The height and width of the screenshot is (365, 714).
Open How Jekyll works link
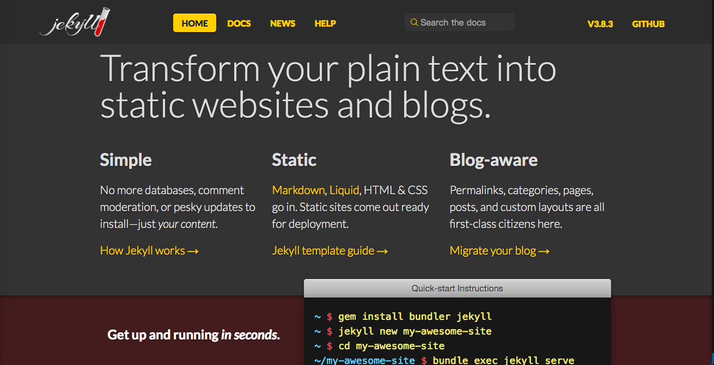(149, 251)
